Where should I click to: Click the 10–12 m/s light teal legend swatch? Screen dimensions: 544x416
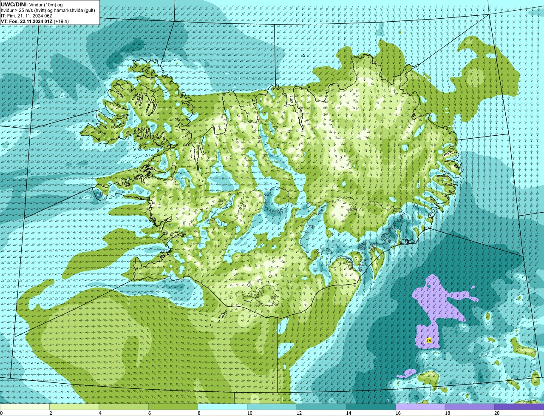click(x=272, y=407)
